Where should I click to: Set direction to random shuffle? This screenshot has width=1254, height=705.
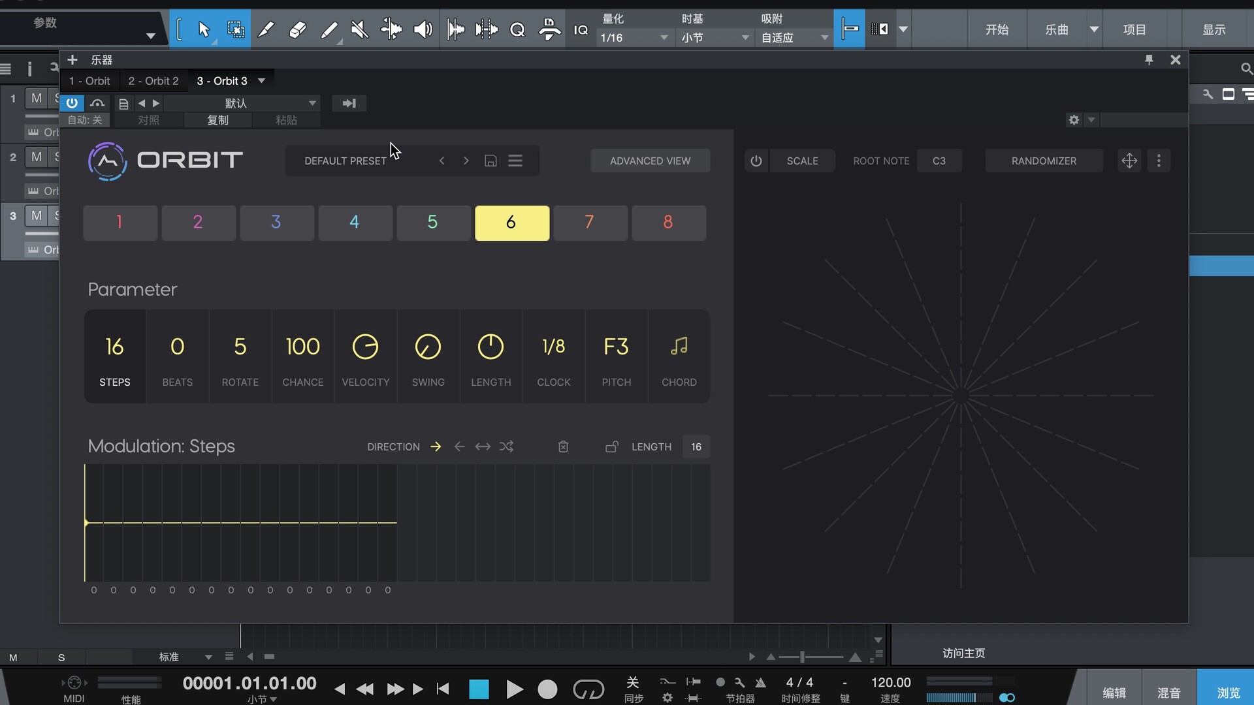506,446
